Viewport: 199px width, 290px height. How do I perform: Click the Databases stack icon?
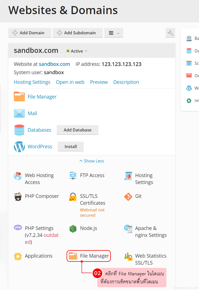[19, 130]
